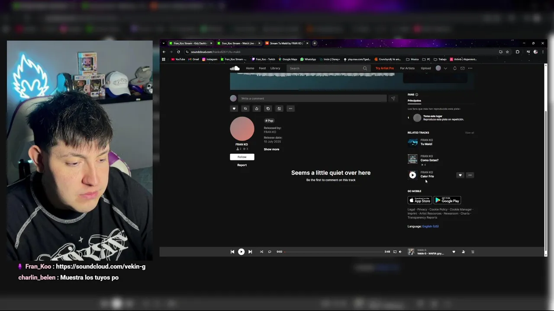
Task: Click the search magnifier icon
Action: [x=365, y=68]
